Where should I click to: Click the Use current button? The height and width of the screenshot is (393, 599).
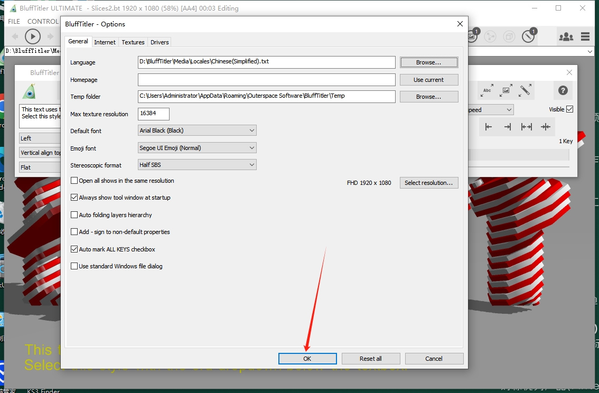tap(428, 80)
